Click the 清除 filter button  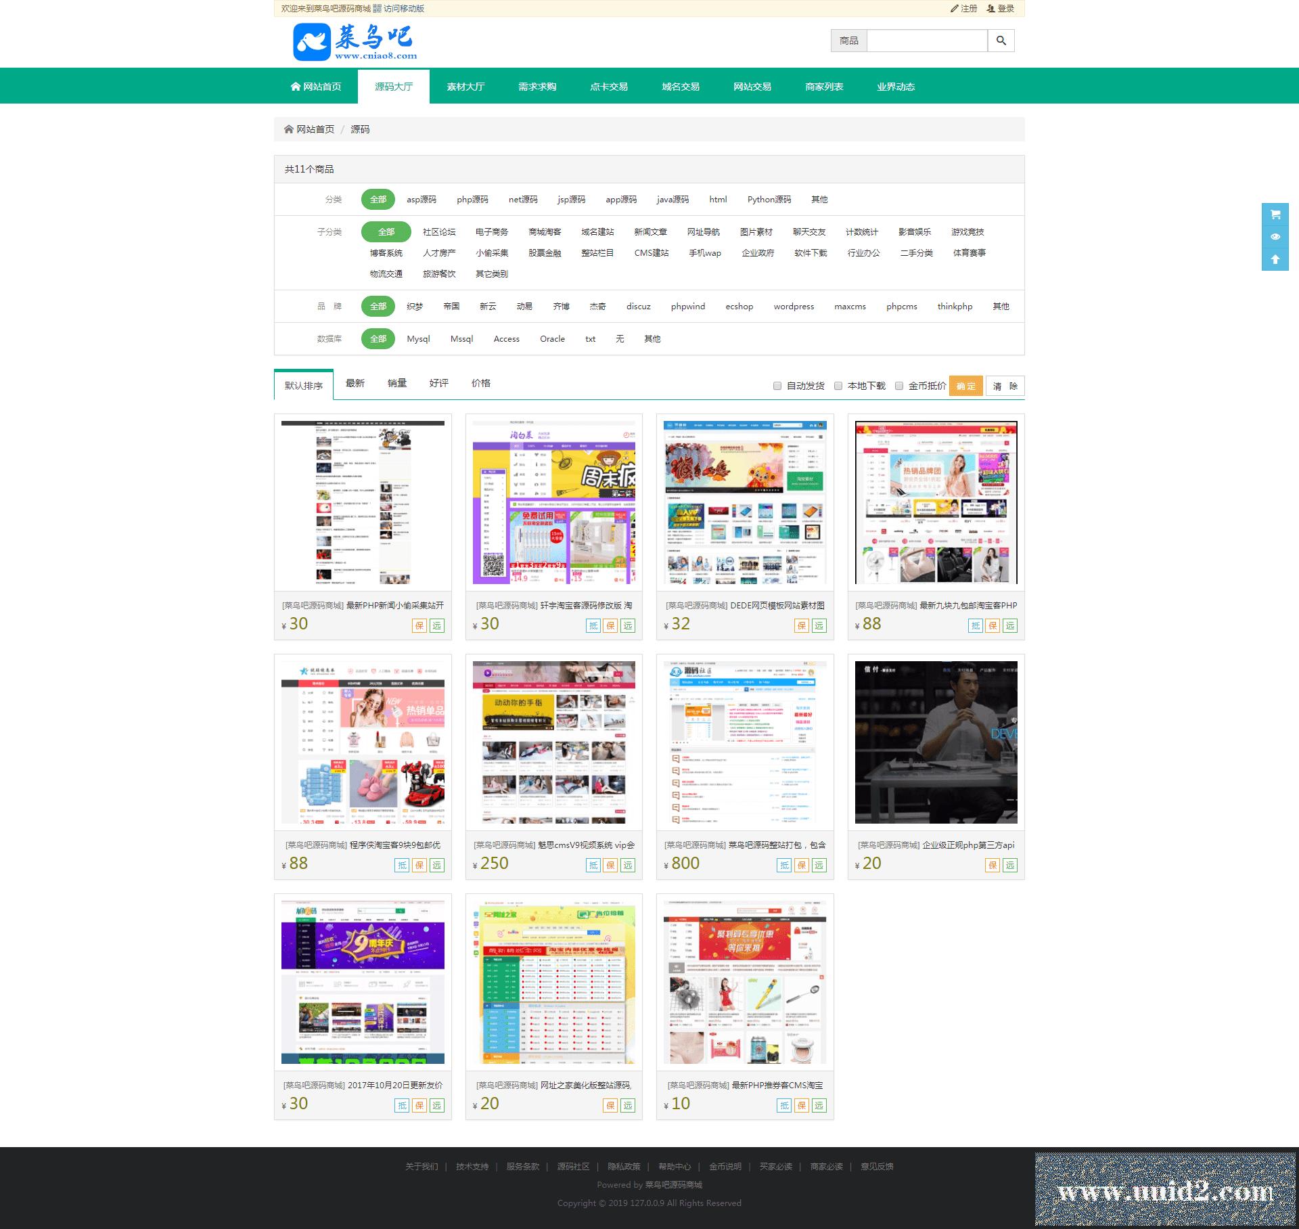pos(1005,386)
